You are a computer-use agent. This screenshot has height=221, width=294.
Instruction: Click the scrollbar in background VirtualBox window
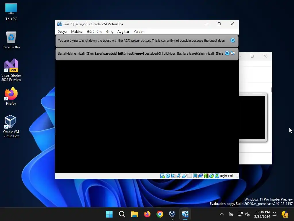[x=271, y=90]
